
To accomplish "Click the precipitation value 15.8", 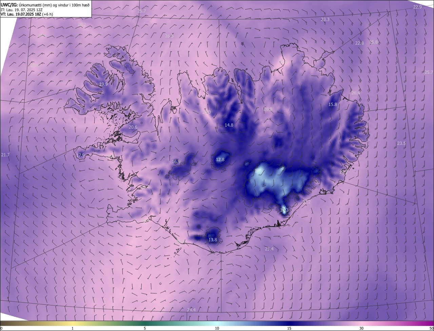I will click(x=333, y=105).
